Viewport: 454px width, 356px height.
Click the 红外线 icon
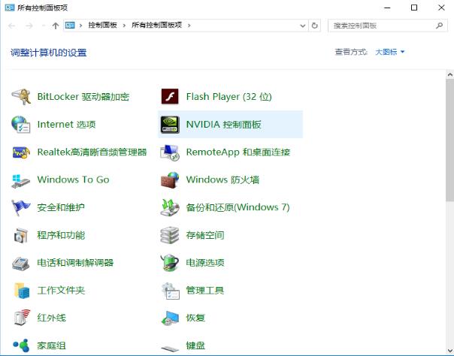[x=22, y=318]
